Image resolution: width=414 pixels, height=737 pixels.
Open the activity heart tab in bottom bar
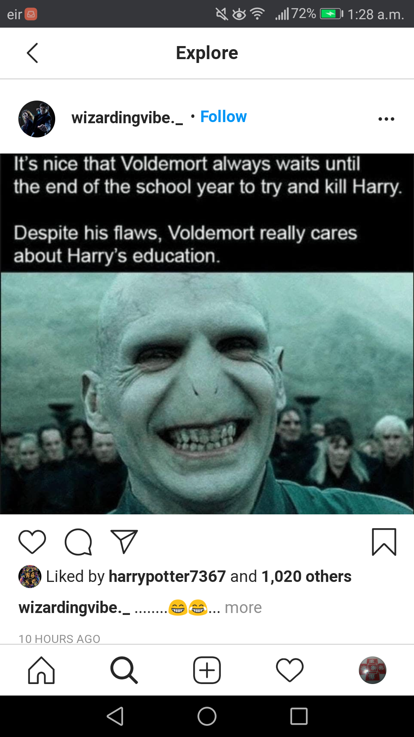[x=290, y=670]
